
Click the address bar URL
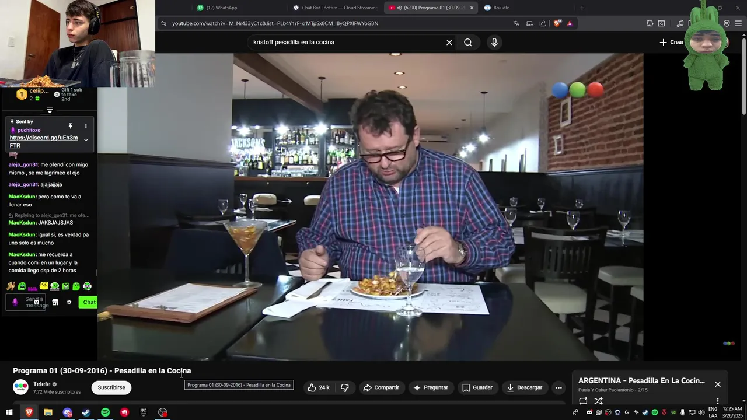tap(275, 23)
